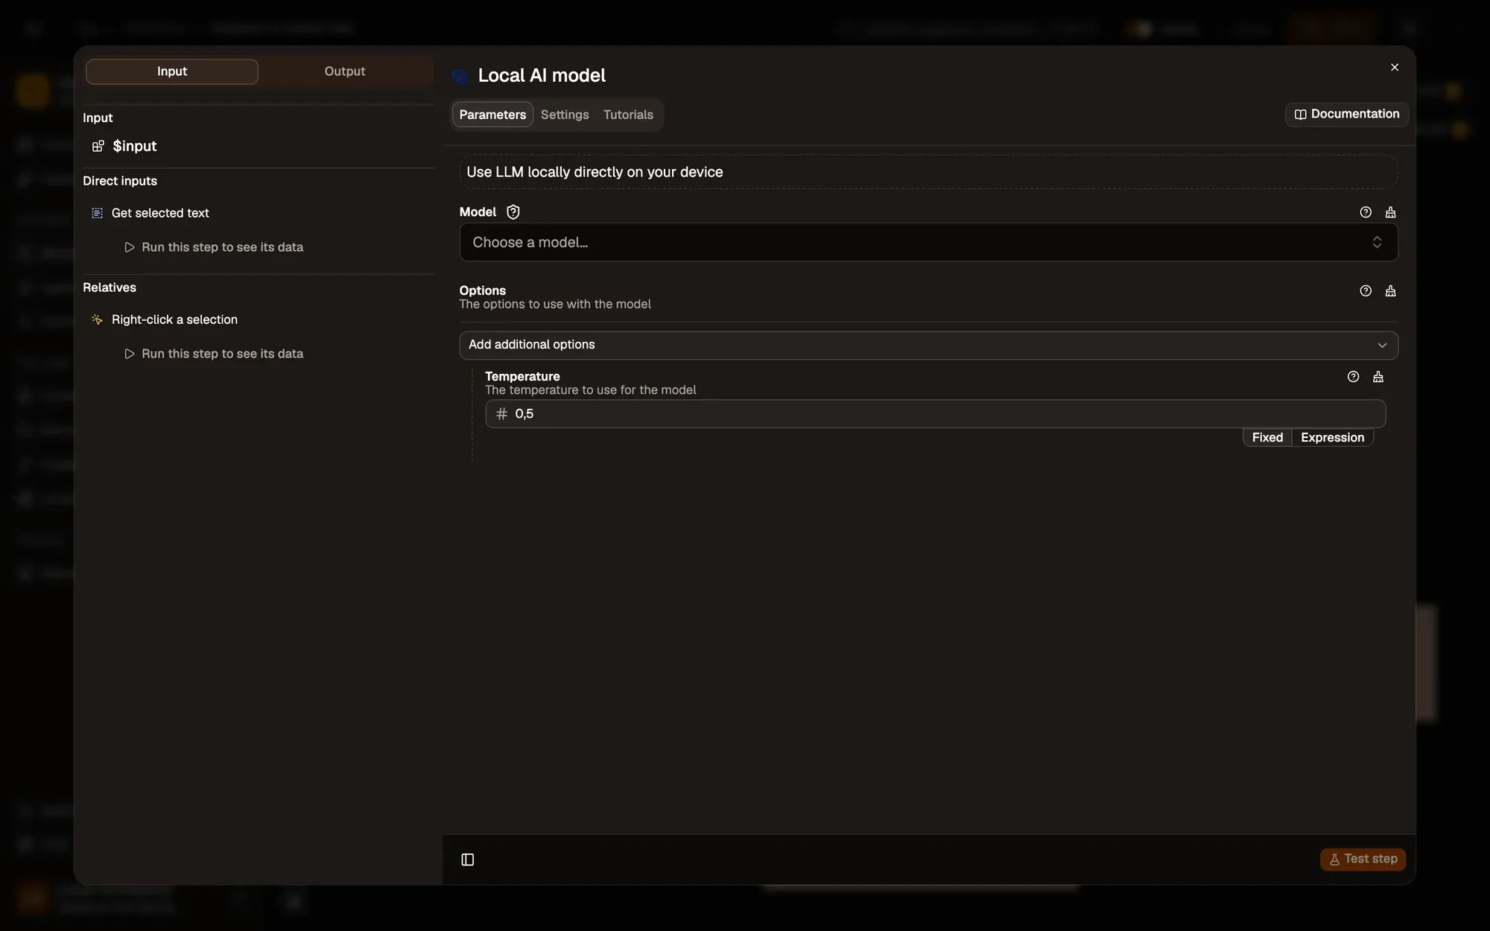The image size is (1490, 931).
Task: Click the description field 'Use LLM locally'
Action: (x=928, y=172)
